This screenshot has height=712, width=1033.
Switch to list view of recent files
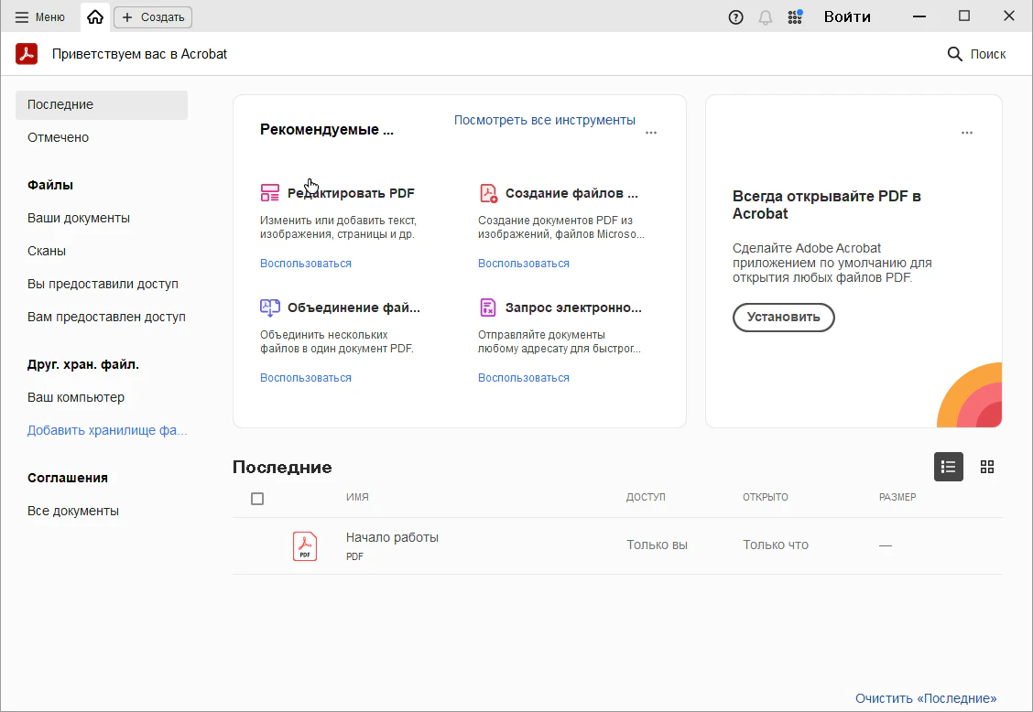click(x=948, y=467)
